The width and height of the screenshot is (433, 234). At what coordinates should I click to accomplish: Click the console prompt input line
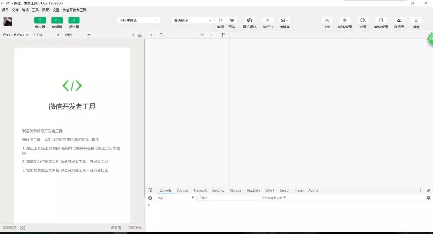289,205
